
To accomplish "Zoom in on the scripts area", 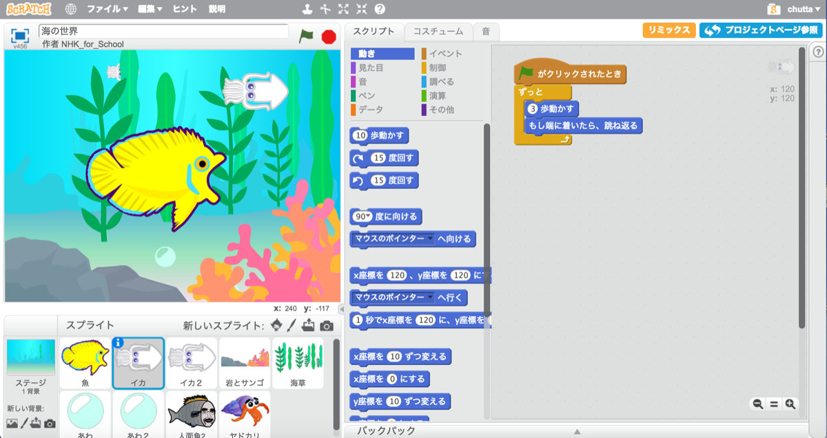I will pyautogui.click(x=790, y=404).
